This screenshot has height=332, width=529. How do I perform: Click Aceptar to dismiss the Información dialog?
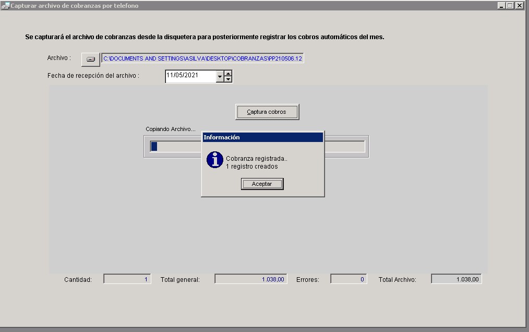tap(262, 184)
